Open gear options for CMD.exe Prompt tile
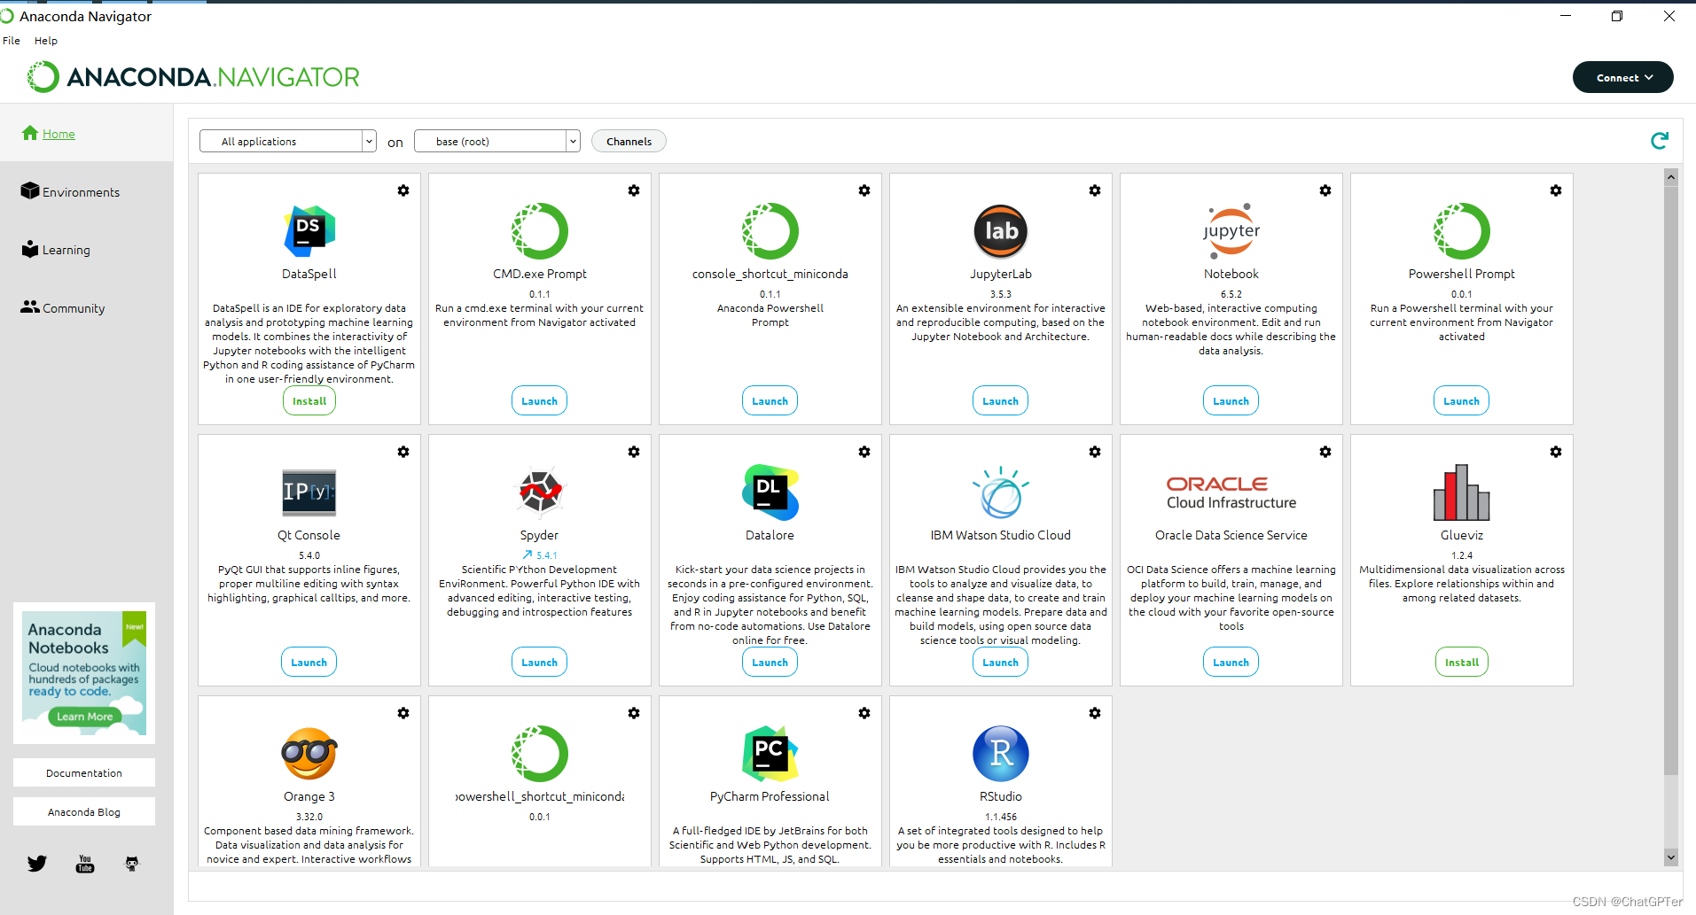 tap(634, 190)
